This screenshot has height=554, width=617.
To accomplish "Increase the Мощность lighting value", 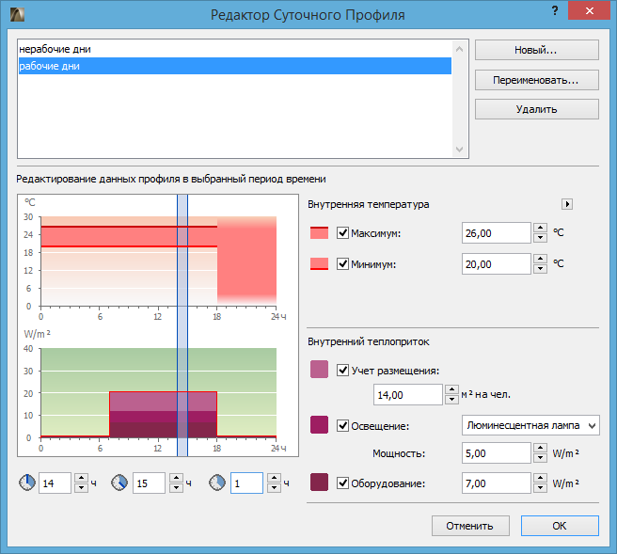I will coord(540,448).
